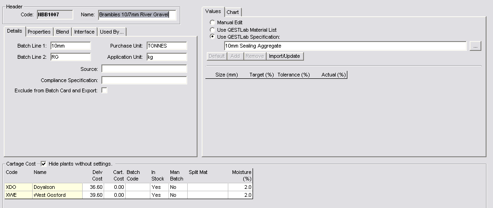Switch to the Properties tab
Image resolution: width=493 pixels, height=208 pixels.
click(x=39, y=32)
